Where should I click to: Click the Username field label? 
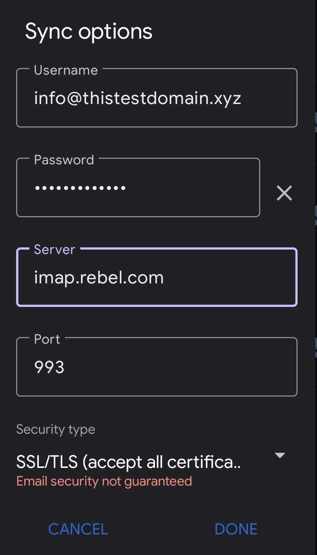pyautogui.click(x=66, y=70)
